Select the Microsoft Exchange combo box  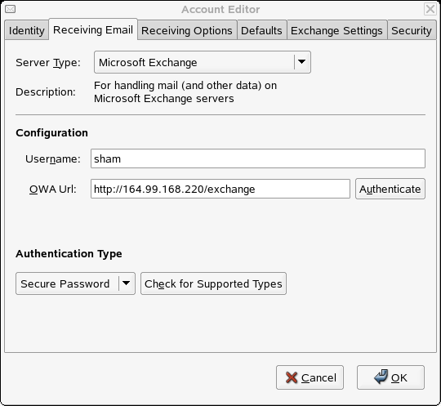click(x=203, y=62)
